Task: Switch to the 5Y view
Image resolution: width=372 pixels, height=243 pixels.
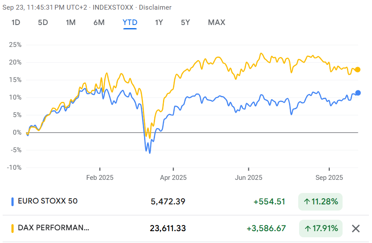Action: point(185,22)
